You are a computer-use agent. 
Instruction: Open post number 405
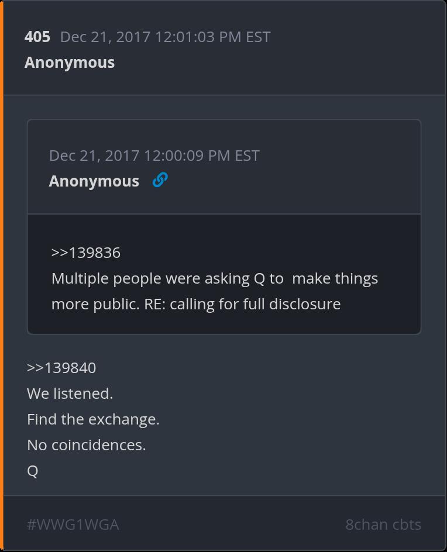point(37,37)
